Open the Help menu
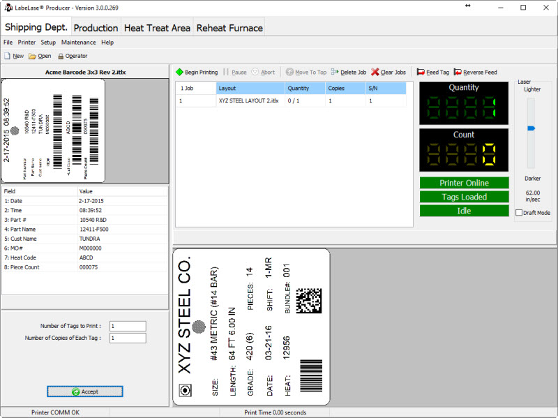The width and height of the screenshot is (558, 418). click(x=107, y=43)
